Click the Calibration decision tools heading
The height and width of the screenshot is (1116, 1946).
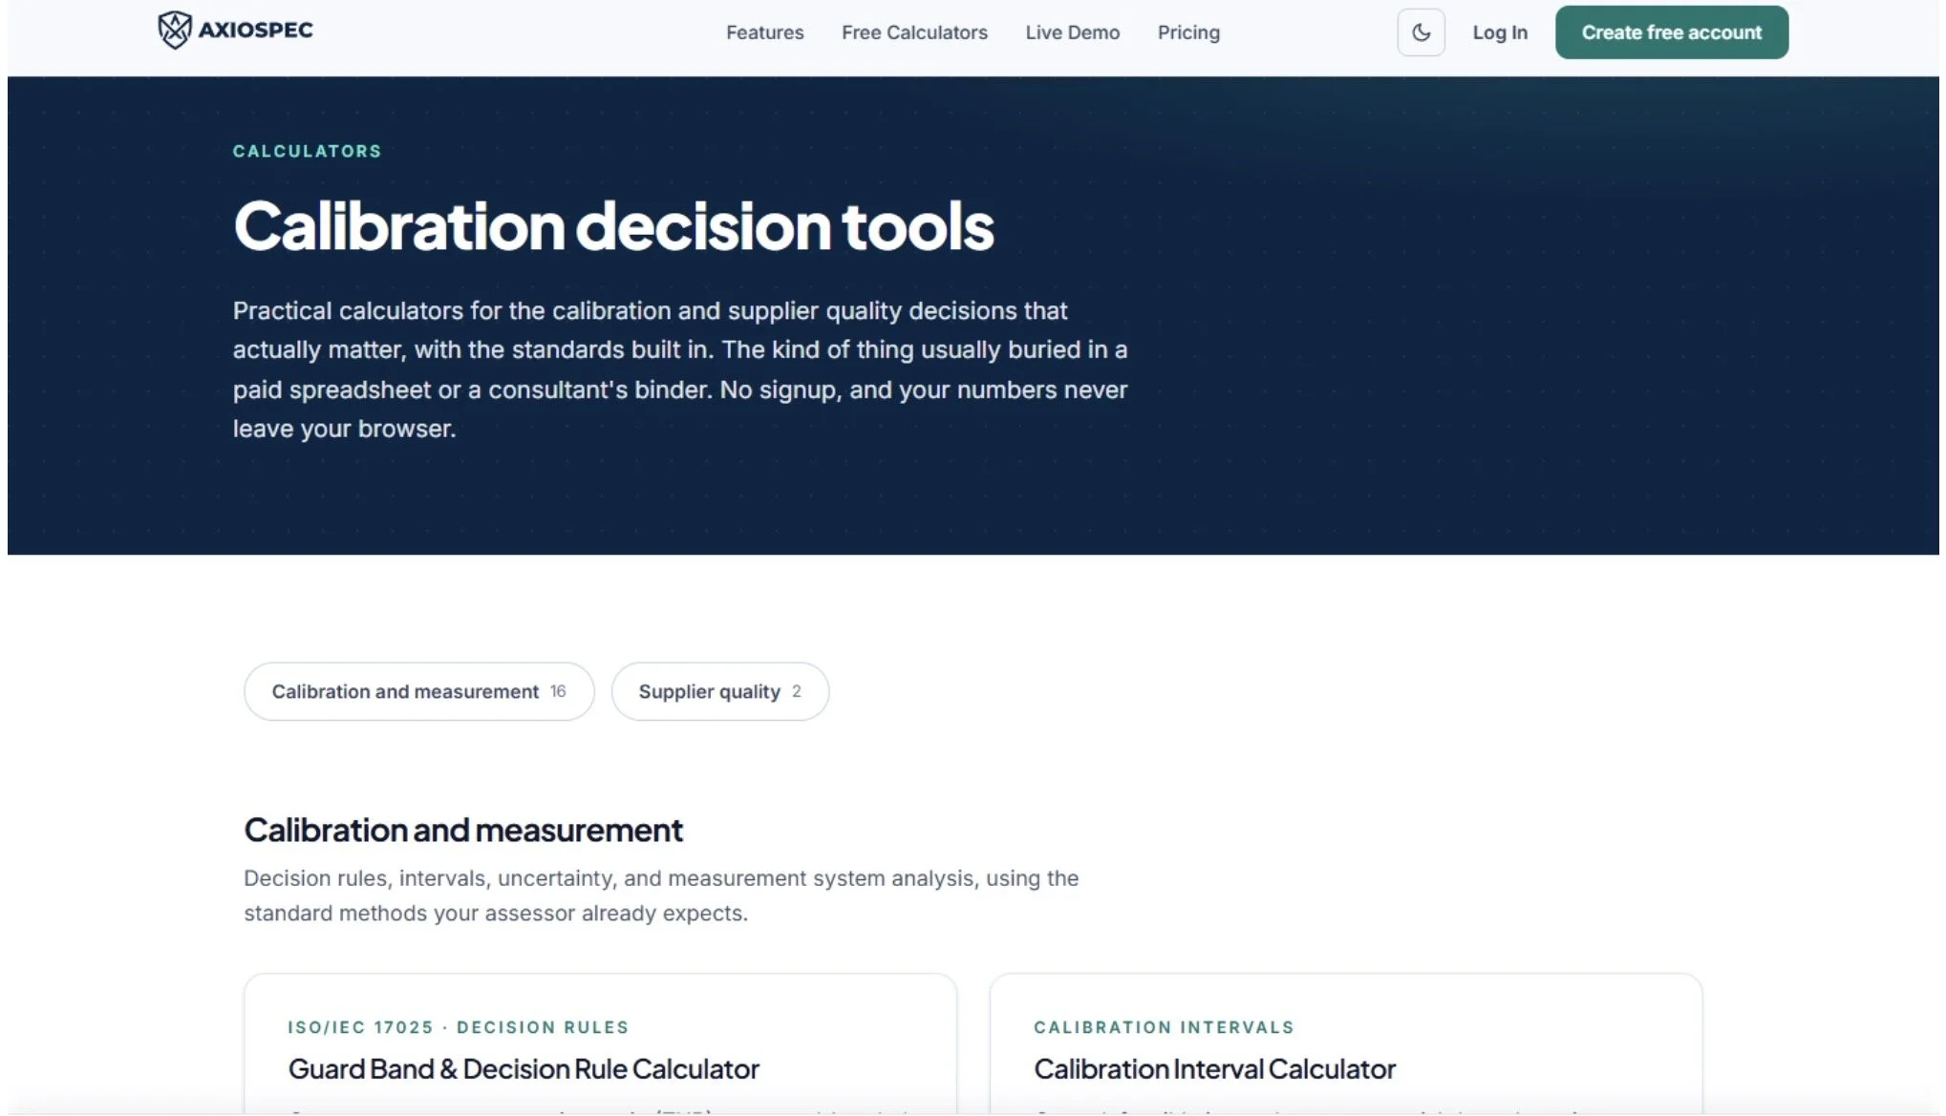613,226
